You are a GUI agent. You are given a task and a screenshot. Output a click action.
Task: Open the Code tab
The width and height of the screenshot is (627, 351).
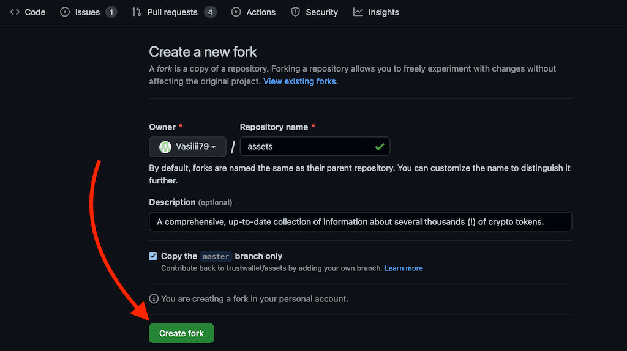[28, 12]
